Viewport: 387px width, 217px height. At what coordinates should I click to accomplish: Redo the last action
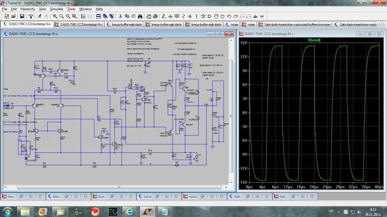(x=236, y=16)
